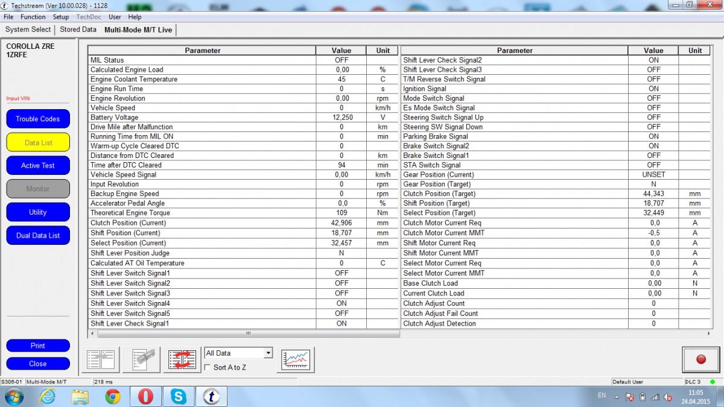Select the Clutch Adjust Detection row
Viewport: 724px width, 407px height.
(x=556, y=324)
